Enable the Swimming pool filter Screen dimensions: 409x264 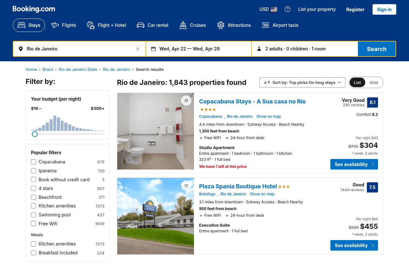[x=34, y=215]
